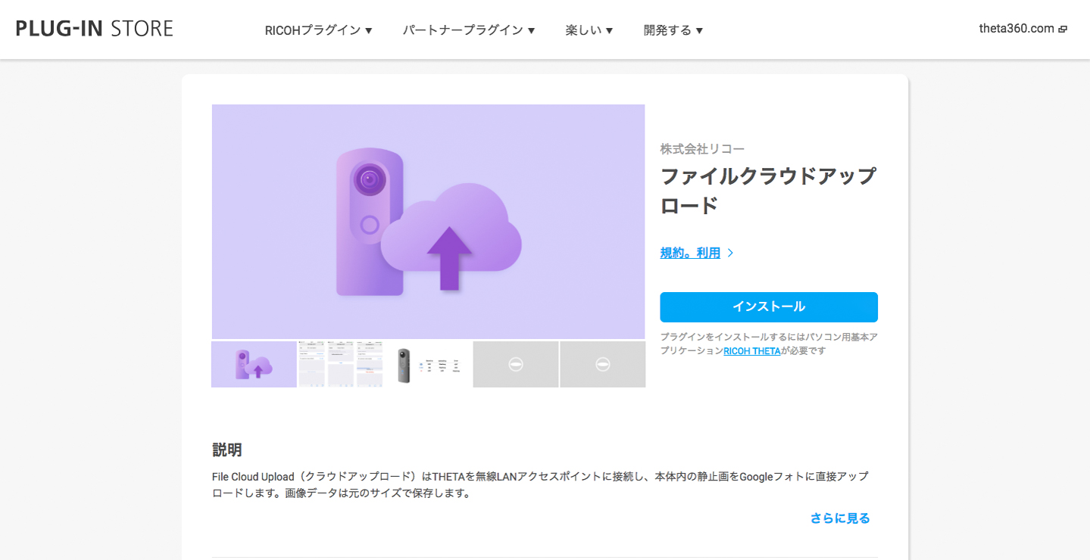
Task: Select the last gray placeholder thumbnail
Action: click(x=603, y=364)
